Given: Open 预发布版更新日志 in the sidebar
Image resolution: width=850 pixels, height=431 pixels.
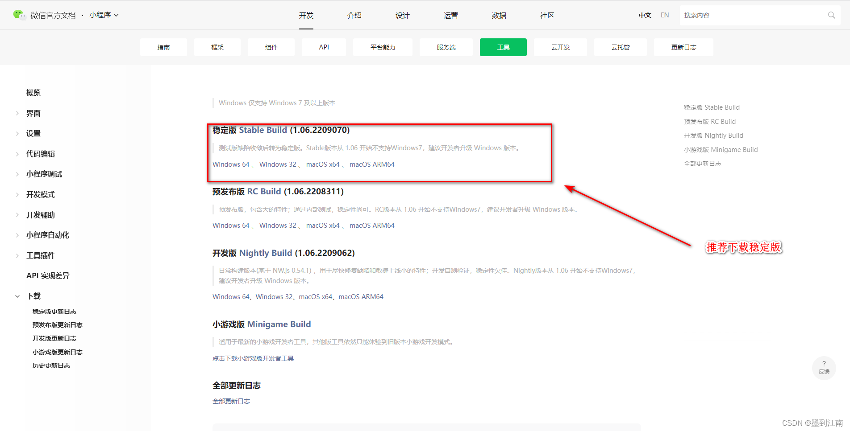Looking at the screenshot, I should pyautogui.click(x=58, y=325).
